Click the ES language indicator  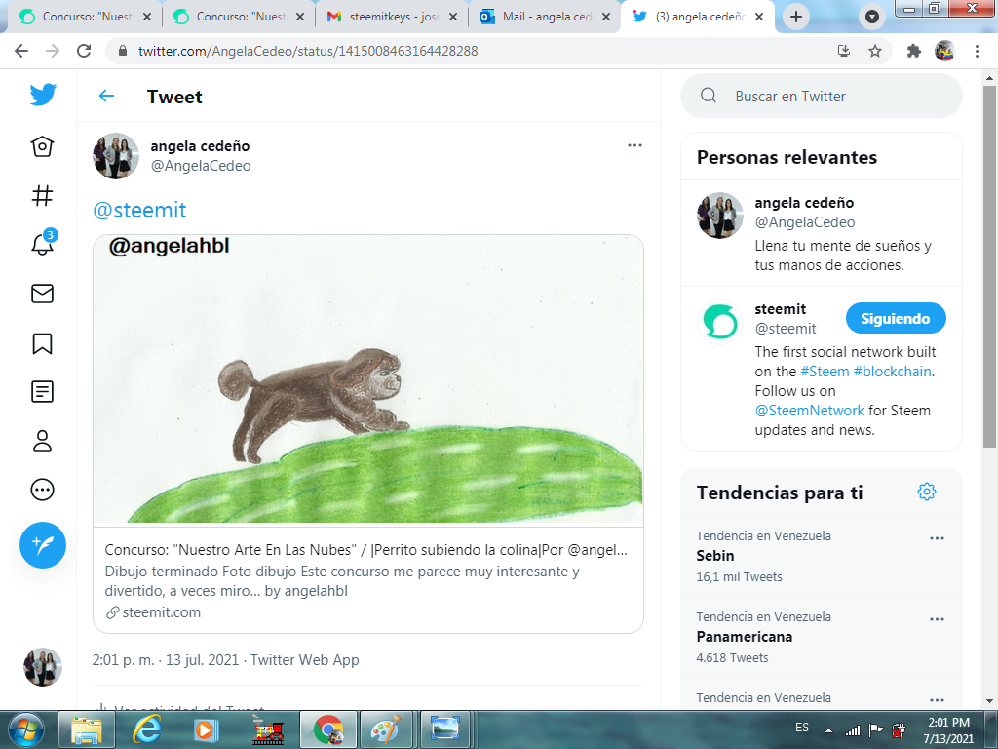click(x=802, y=728)
